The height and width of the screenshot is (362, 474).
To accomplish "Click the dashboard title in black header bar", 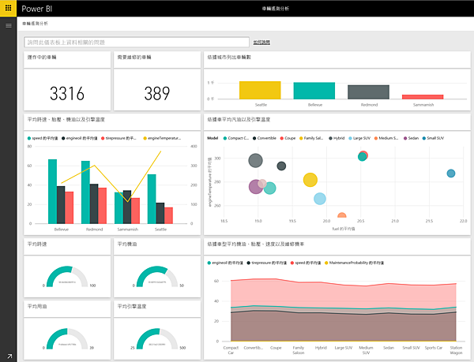I will point(276,9).
